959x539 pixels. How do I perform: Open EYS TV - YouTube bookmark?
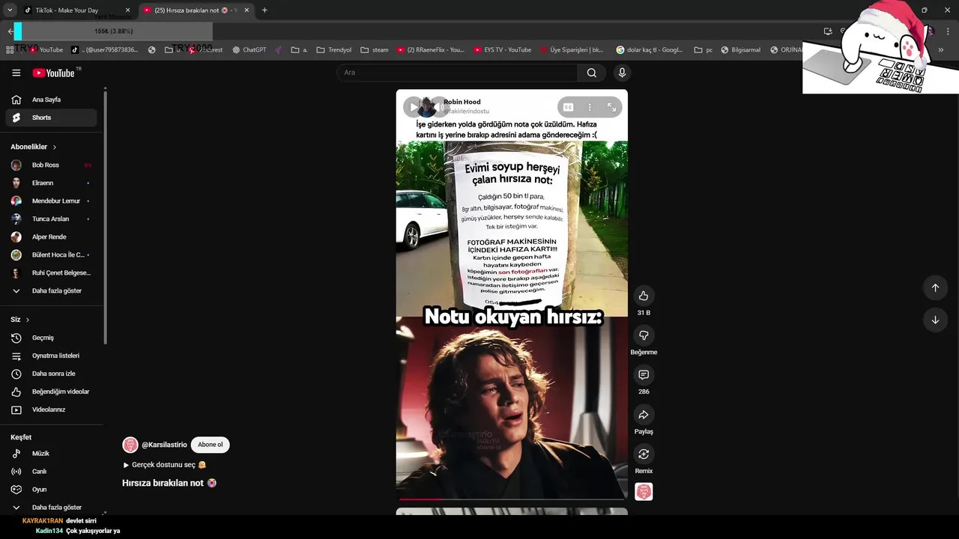coord(503,50)
